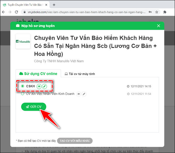175x153 pixels.
Task: Open the Extensions puzzle icon
Action: [165, 12]
